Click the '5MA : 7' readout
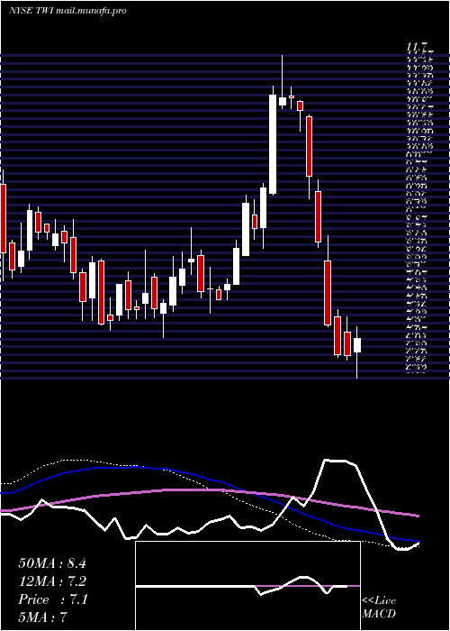 [x=42, y=617]
